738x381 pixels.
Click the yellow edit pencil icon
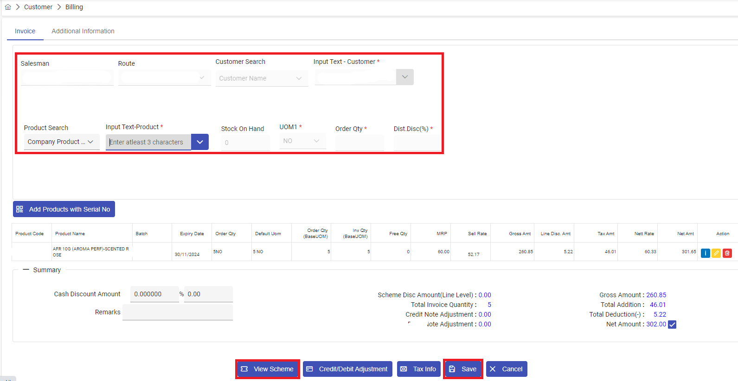[716, 253]
